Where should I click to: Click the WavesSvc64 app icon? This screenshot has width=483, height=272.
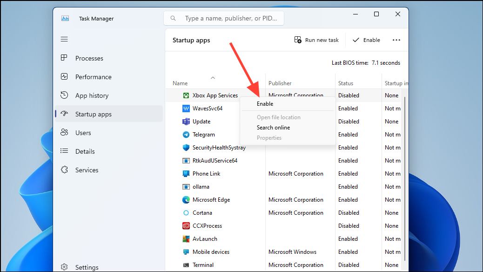click(x=186, y=109)
